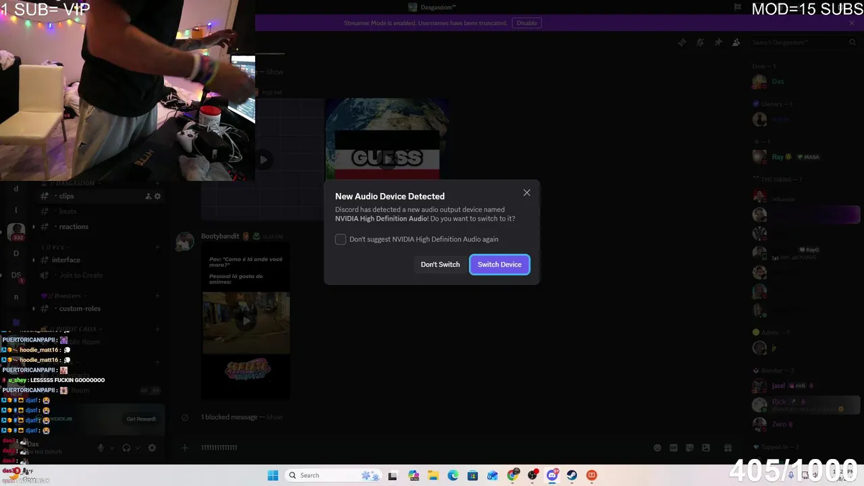
Task: Play Bootybandit's posted video
Action: pos(246,322)
